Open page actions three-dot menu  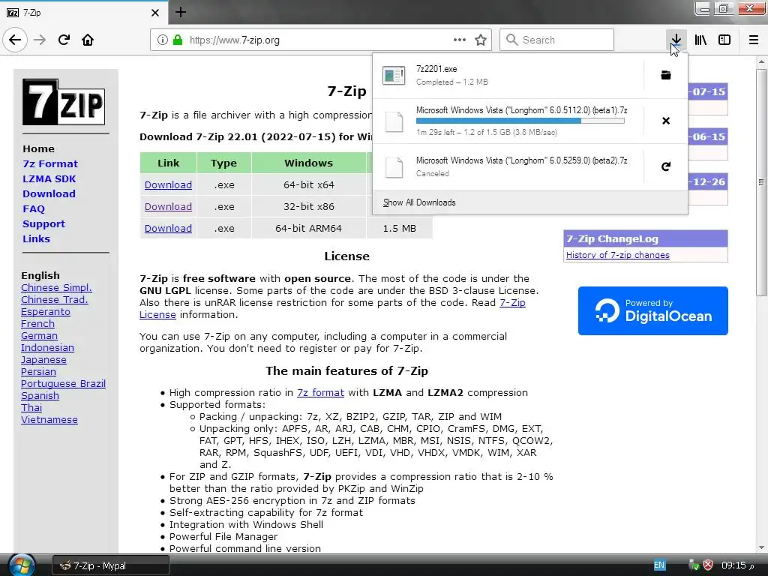click(460, 40)
